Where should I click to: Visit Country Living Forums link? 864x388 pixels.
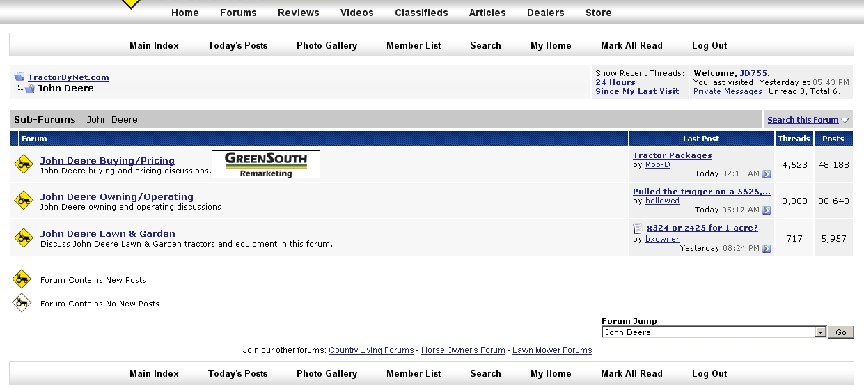pos(371,350)
